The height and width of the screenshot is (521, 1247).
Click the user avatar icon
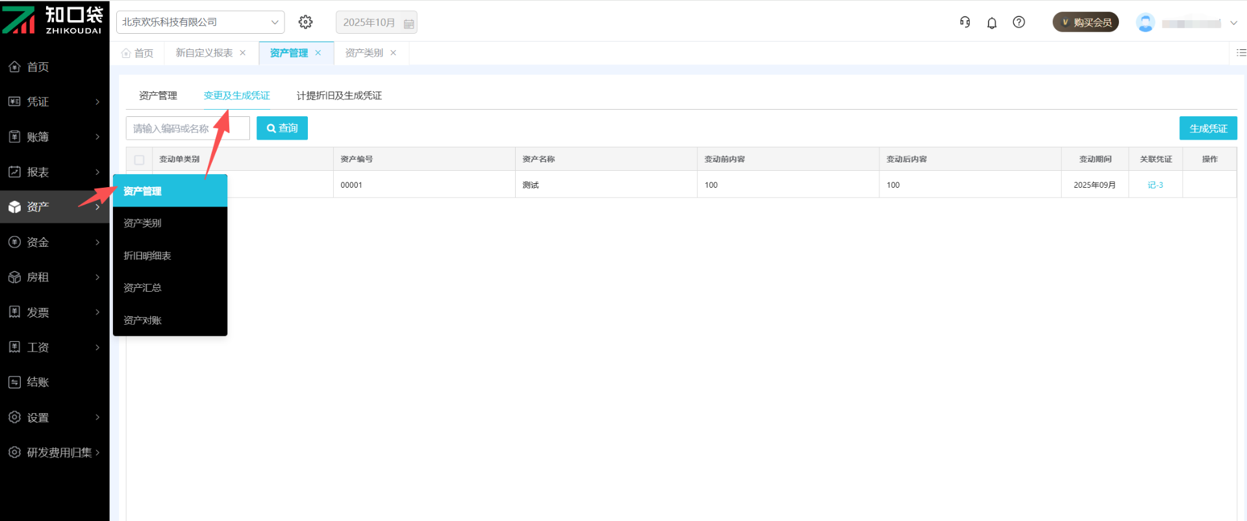coord(1145,23)
